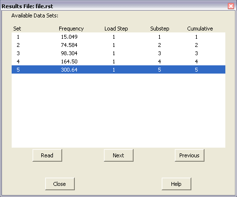Select highlighted data set 5 row
This screenshot has width=237, height=197.
118,70
